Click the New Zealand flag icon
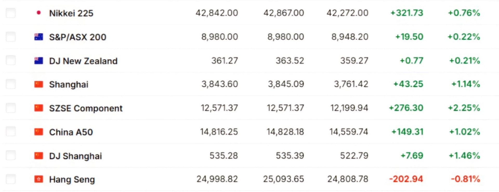 coord(39,61)
